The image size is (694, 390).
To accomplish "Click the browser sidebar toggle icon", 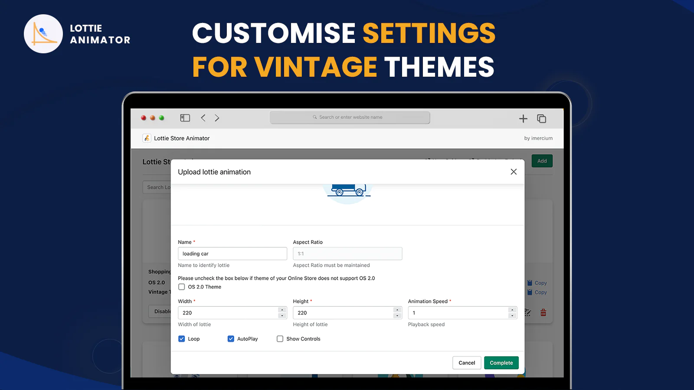I will pyautogui.click(x=185, y=118).
